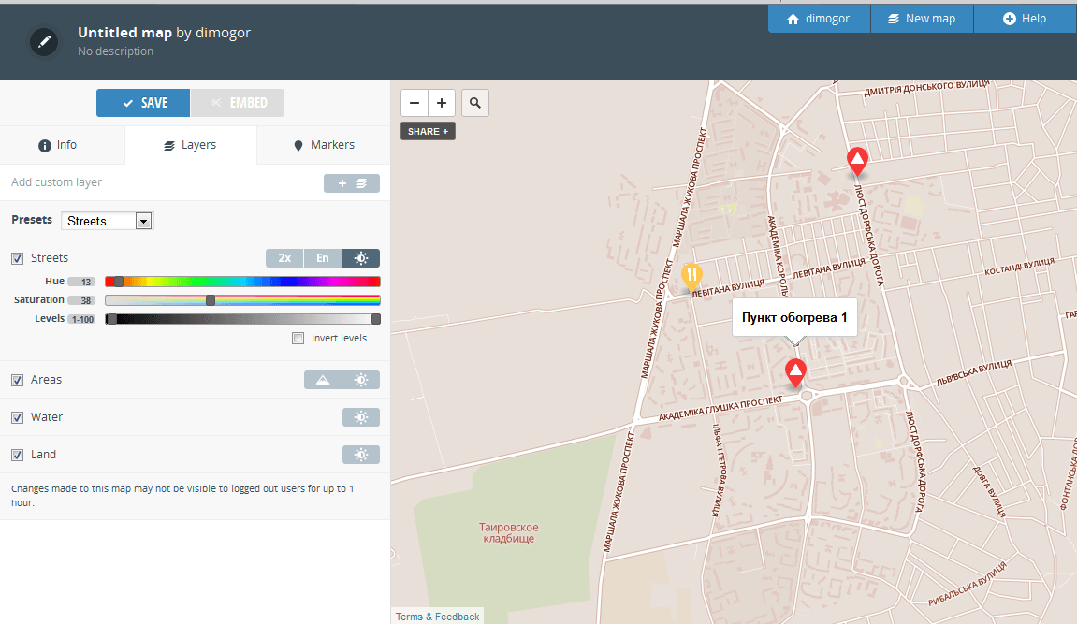Viewport: 1077px width, 624px height.
Task: Click the Land layer brightness icon
Action: click(x=361, y=455)
